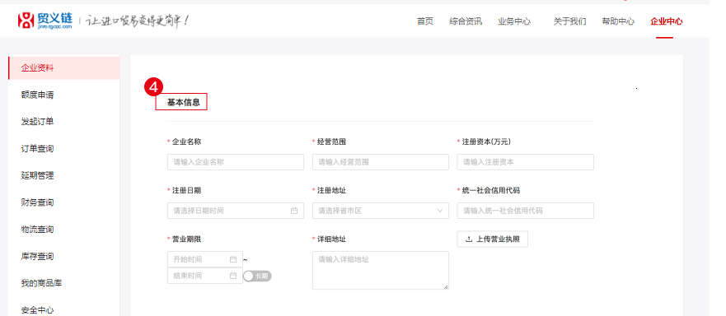The height and width of the screenshot is (316, 726).
Task: Select 企业中心 navigation tab
Action: [x=667, y=21]
